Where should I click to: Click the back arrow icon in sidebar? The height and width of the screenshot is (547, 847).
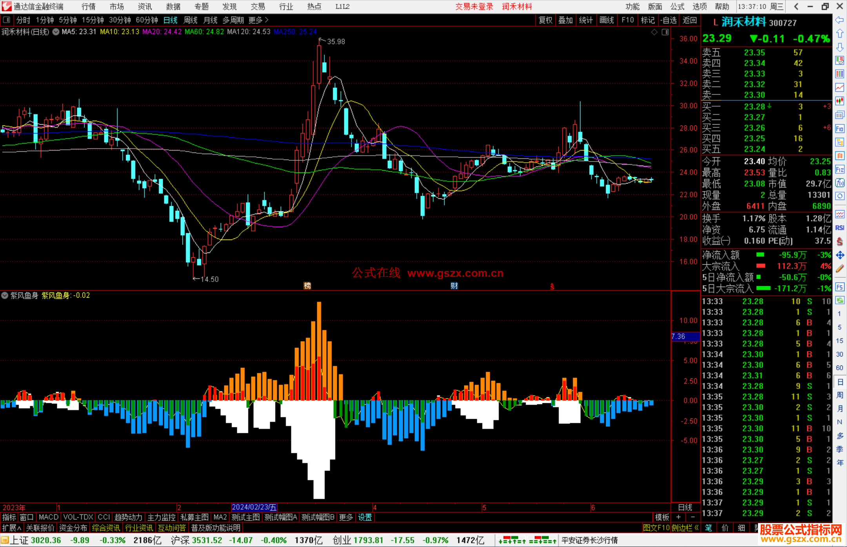[x=840, y=20]
